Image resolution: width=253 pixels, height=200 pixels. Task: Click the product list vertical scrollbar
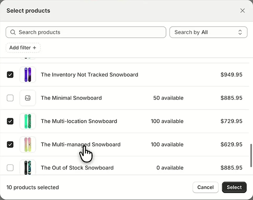pyautogui.click(x=251, y=156)
